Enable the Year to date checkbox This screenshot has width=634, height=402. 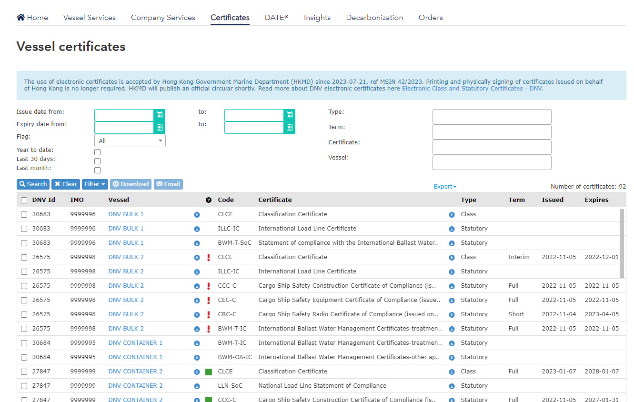click(x=98, y=152)
